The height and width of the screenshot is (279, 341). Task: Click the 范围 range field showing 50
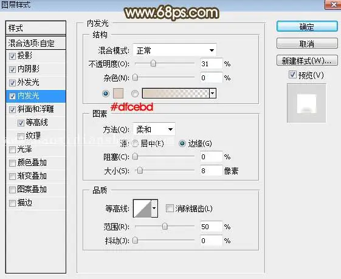pos(211,227)
